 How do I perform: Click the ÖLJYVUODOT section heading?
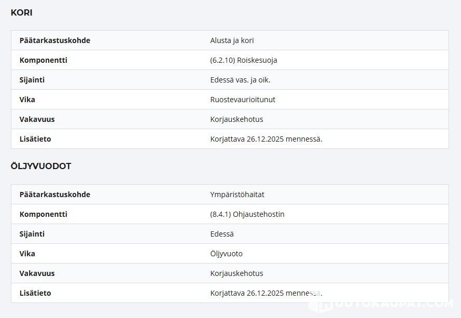[x=41, y=166]
